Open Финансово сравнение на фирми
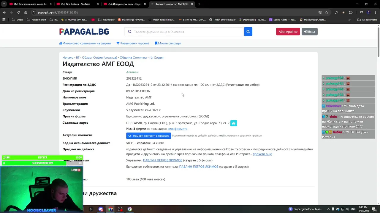The height and width of the screenshot is (213, 380). point(85,43)
